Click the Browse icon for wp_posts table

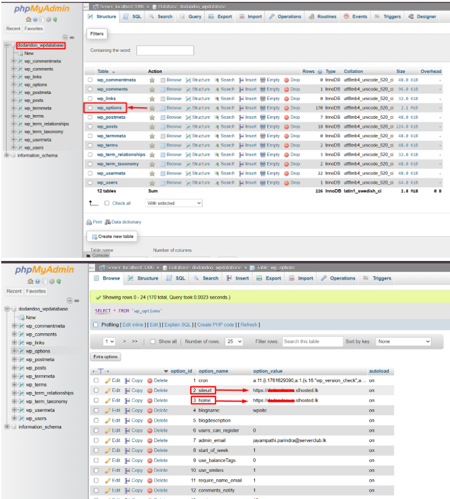point(164,127)
